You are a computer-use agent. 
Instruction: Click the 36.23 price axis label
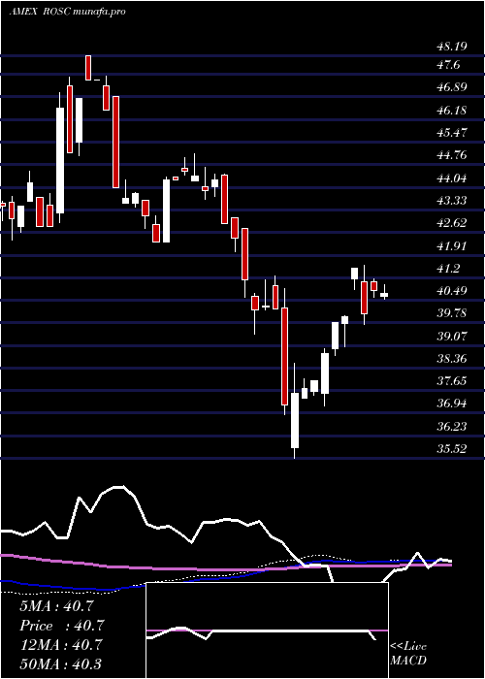point(452,426)
